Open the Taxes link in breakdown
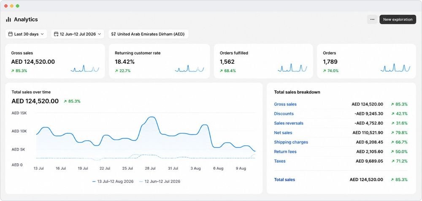 click(280, 161)
